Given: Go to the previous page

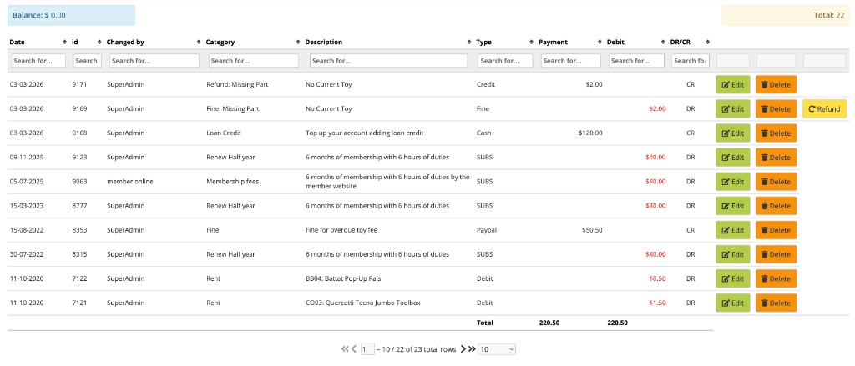Looking at the screenshot, I should coord(354,349).
